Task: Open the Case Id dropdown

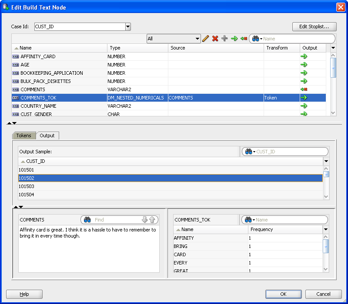Action: (128, 26)
